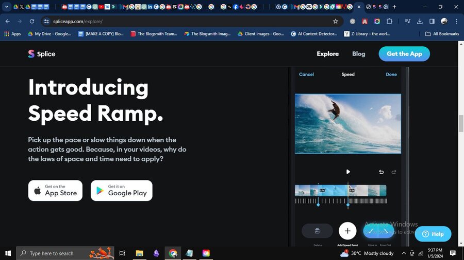The image size is (464, 260).
Task: Go back with the browser back arrow
Action: (x=8, y=21)
